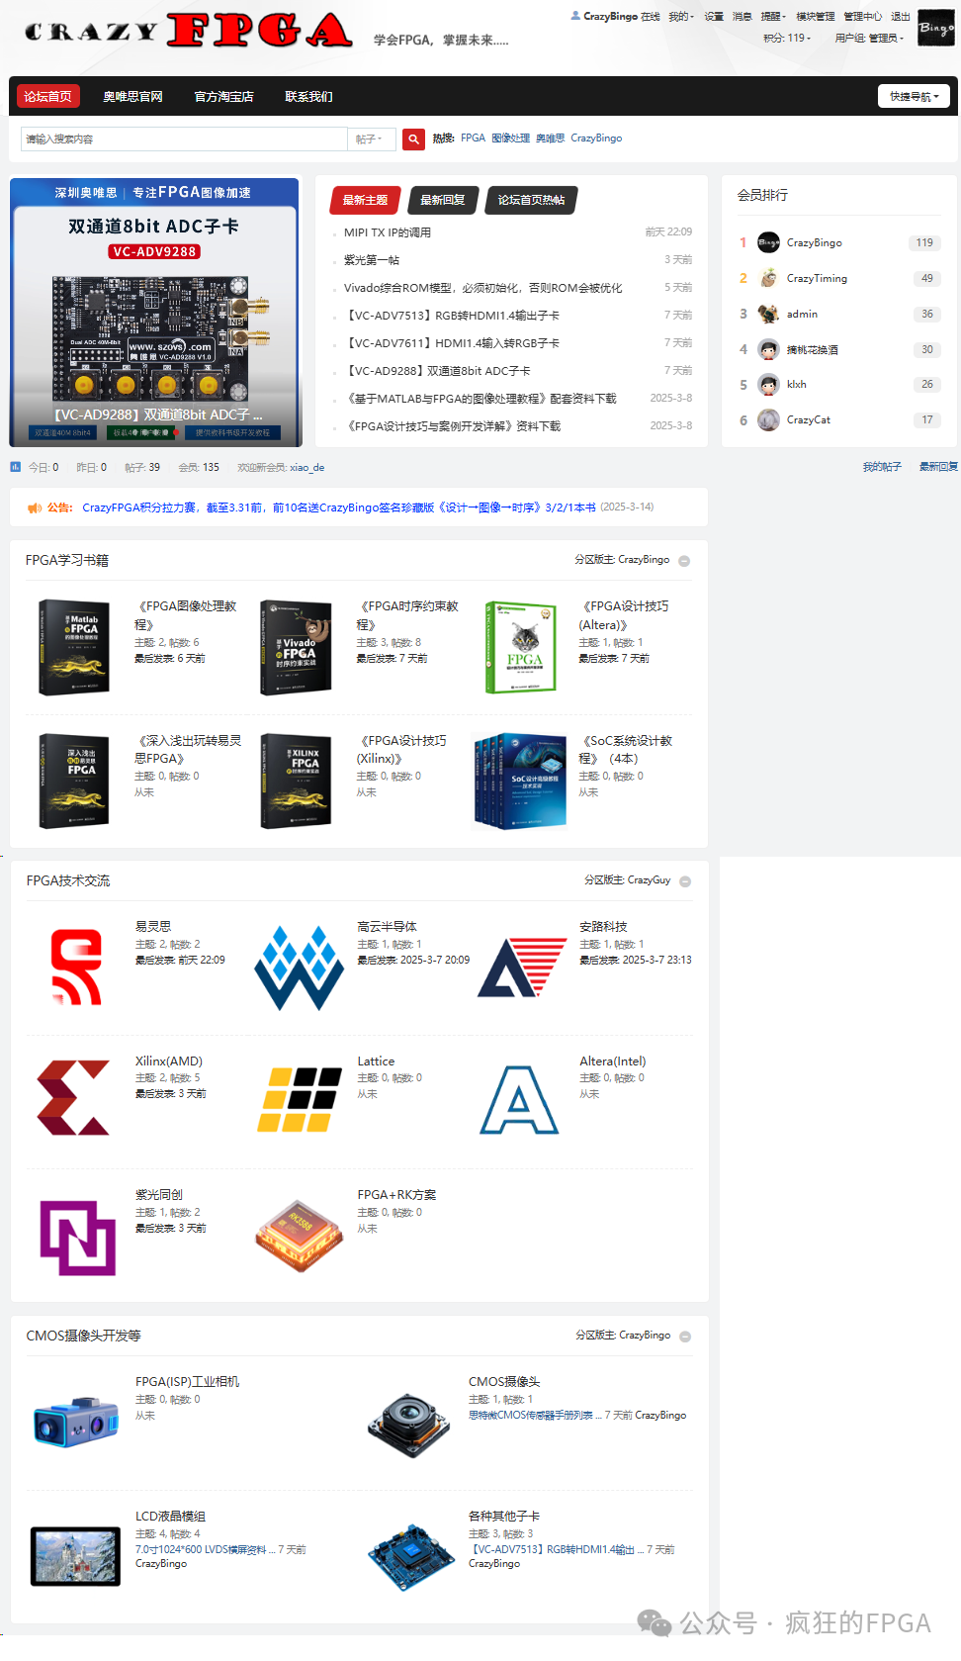961x1661 pixels.
Task: Switch to the 论坛首页热帖 tab
Action: tap(531, 200)
